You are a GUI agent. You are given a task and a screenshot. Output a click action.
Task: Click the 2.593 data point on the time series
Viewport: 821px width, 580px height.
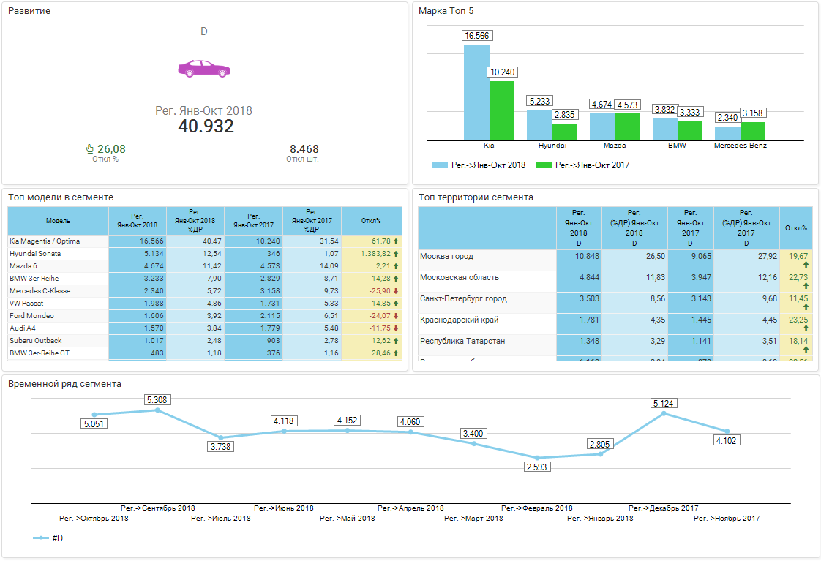point(537,458)
